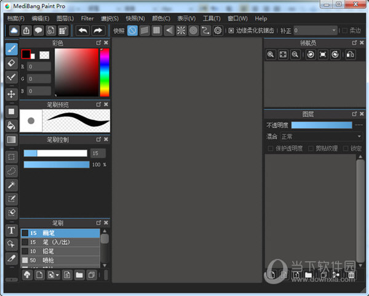The height and width of the screenshot is (296, 369).
Task: Click the G value input field
Action: [39, 79]
